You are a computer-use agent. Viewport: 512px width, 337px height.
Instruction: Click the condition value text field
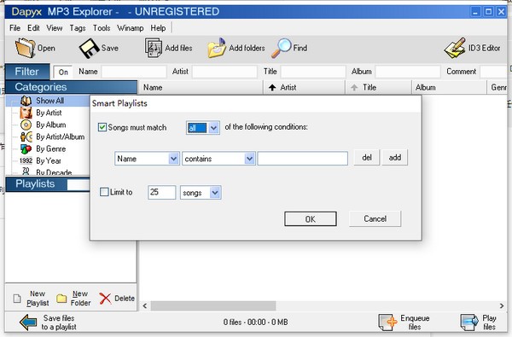click(302, 159)
